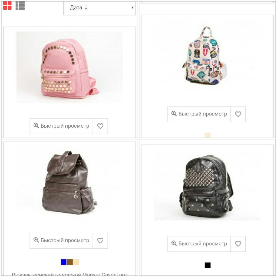The height and width of the screenshot is (277, 277).
Task: Quick view the brown leather backpack
Action: (61, 240)
